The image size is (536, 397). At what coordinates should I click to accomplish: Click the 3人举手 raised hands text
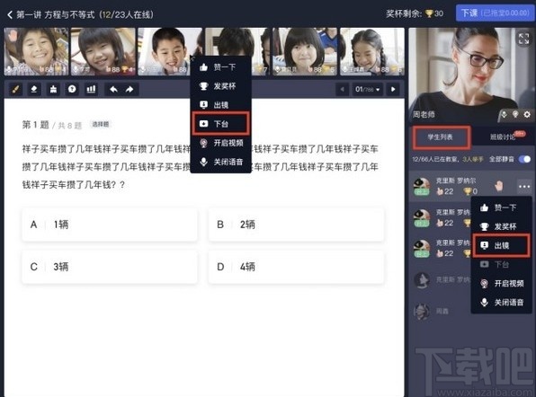(473, 159)
